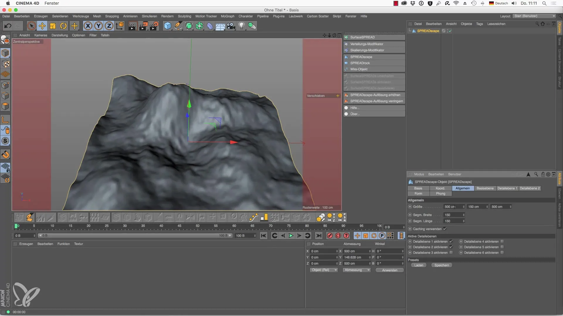Screen dimensions: 563x316
Task: Toggle the Snap S icon in left palette
Action: click(5, 141)
